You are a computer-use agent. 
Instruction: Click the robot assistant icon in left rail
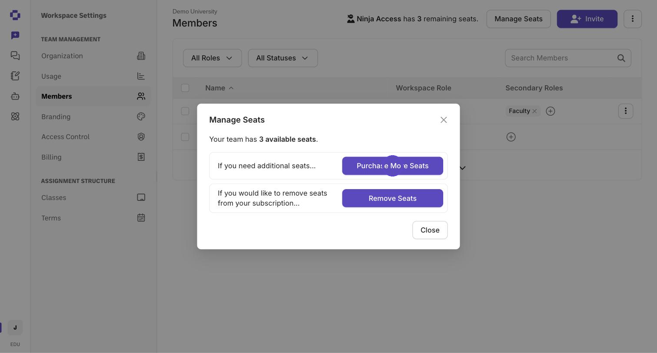(x=15, y=96)
